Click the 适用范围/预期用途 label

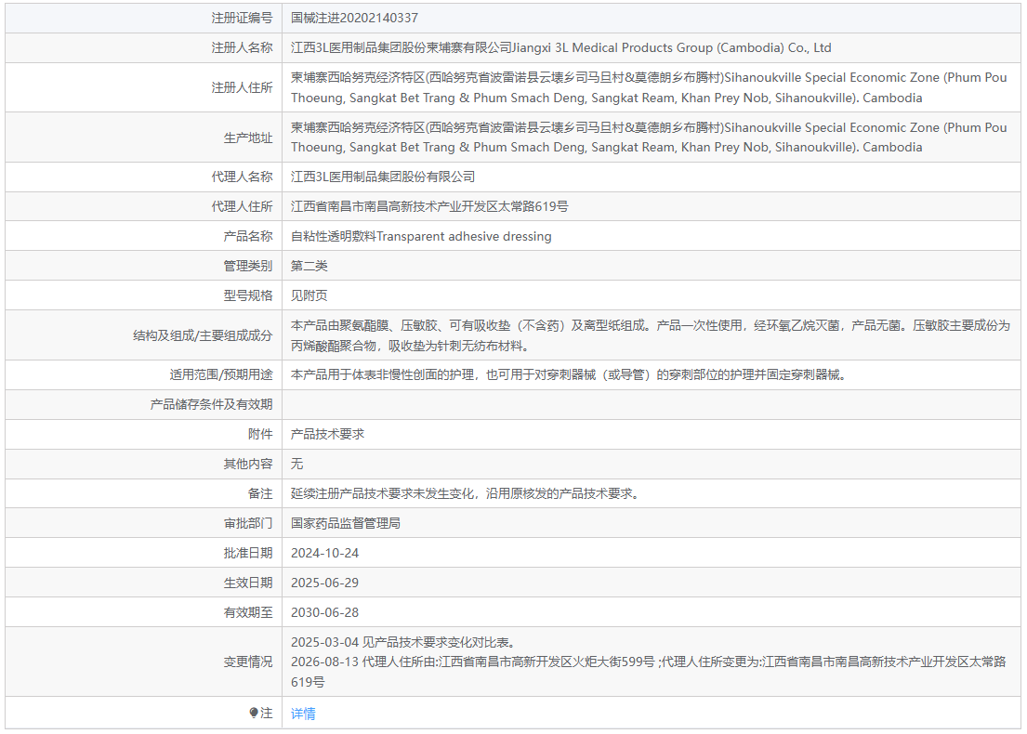point(220,374)
